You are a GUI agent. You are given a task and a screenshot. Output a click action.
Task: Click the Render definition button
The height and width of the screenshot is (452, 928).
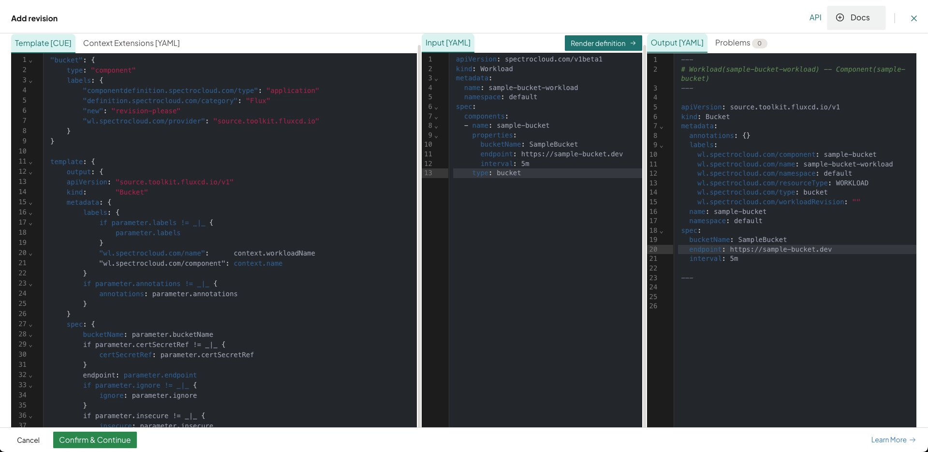[603, 43]
